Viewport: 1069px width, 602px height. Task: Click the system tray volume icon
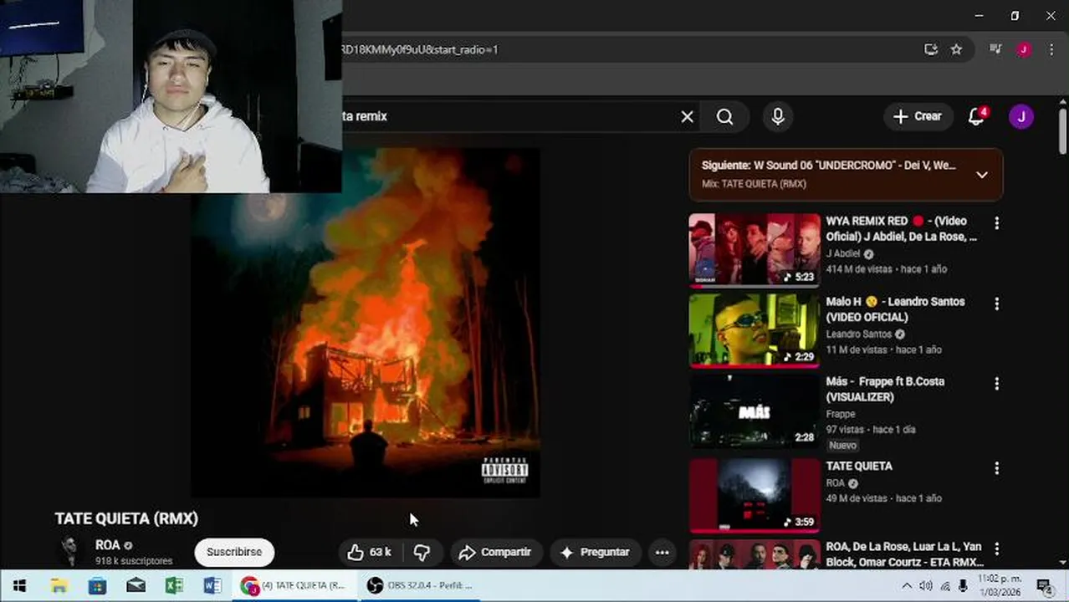pos(926,585)
